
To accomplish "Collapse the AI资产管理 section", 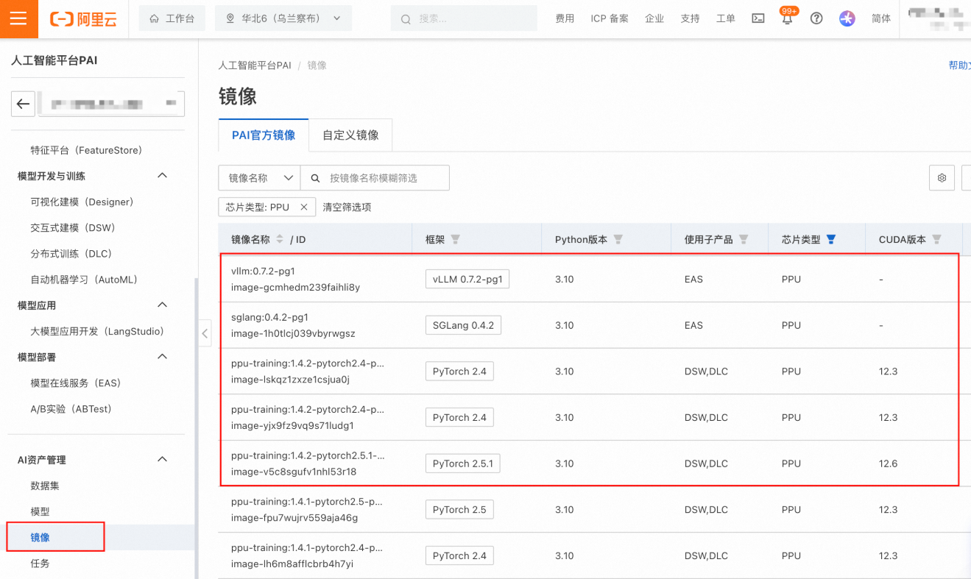I will tap(163, 459).
